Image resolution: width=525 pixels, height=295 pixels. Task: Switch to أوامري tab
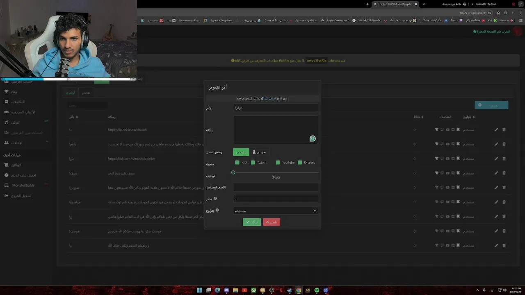click(x=71, y=93)
